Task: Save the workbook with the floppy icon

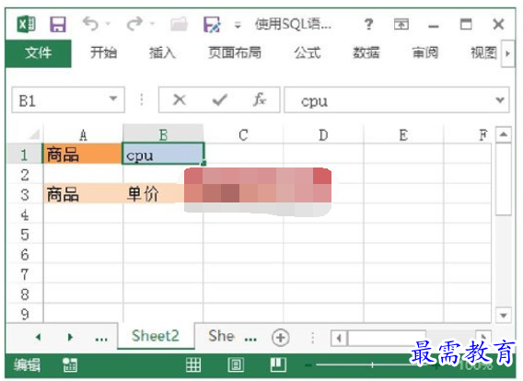Action: [x=58, y=24]
